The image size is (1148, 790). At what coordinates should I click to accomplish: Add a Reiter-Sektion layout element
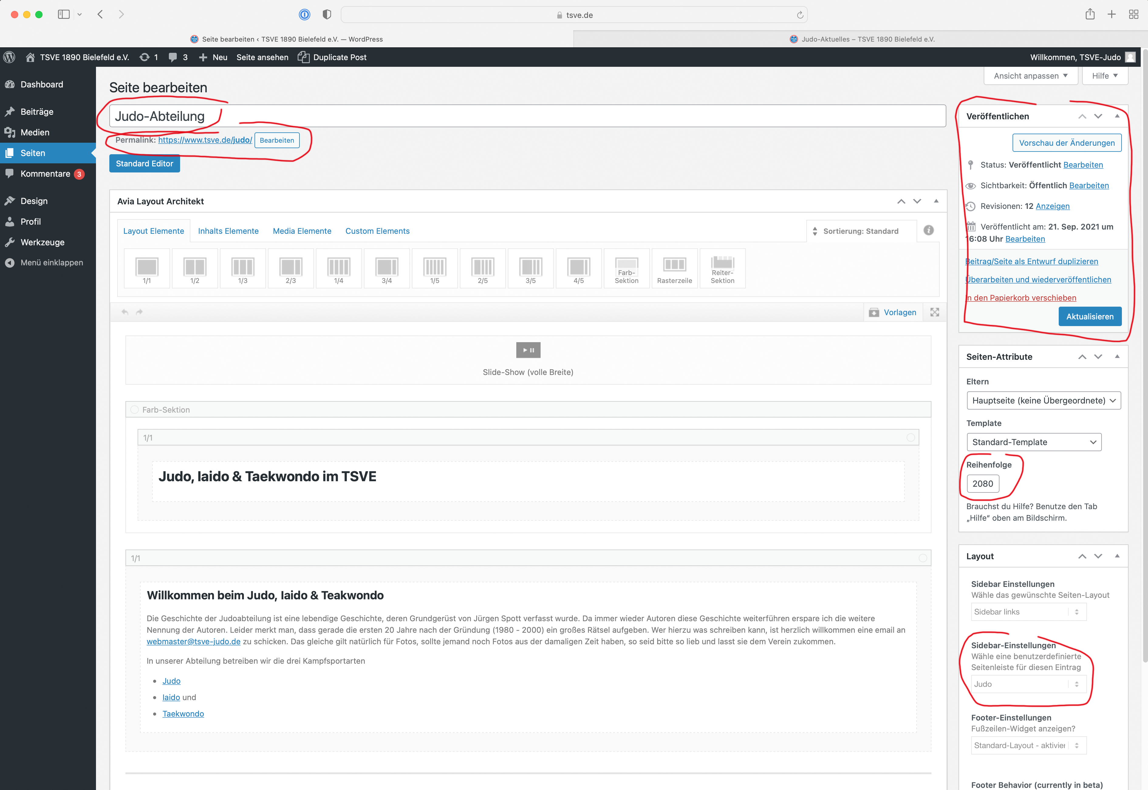click(x=723, y=268)
